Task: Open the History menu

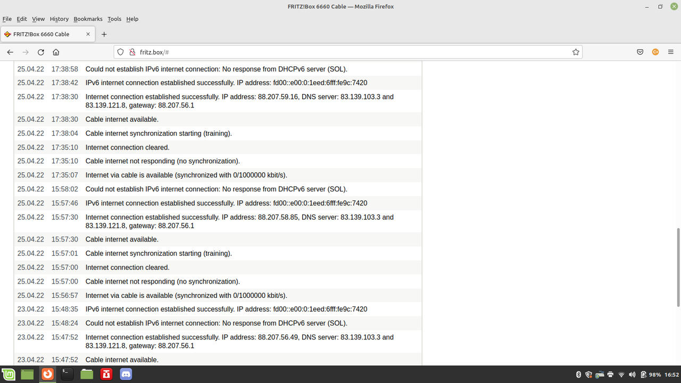Action: pyautogui.click(x=59, y=19)
